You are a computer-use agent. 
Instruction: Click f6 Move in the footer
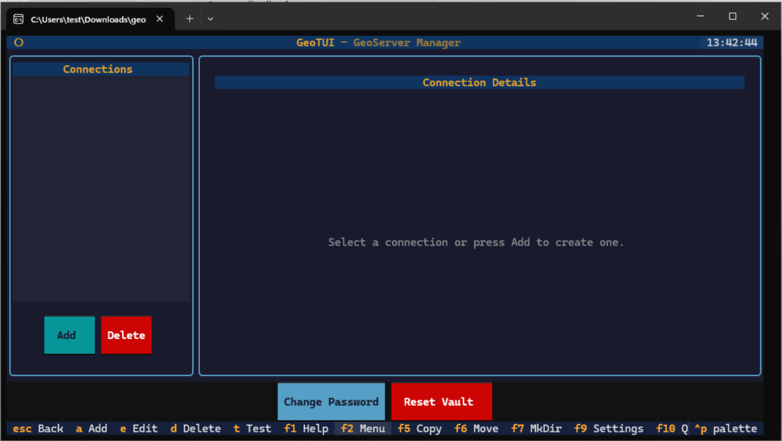pyautogui.click(x=476, y=429)
